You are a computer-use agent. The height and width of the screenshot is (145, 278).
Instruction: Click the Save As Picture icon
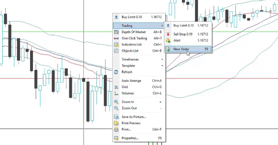click(x=116, y=117)
